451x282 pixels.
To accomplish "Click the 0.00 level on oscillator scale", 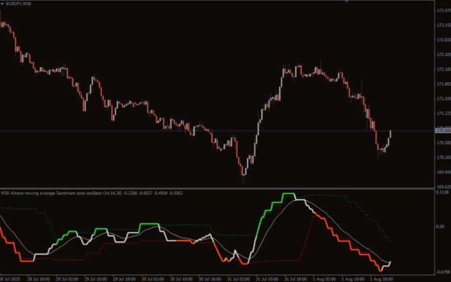I will pyautogui.click(x=440, y=227).
